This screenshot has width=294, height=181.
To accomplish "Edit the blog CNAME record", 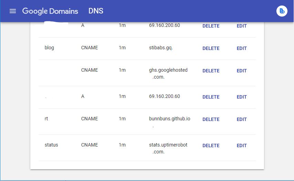I will click(242, 49).
